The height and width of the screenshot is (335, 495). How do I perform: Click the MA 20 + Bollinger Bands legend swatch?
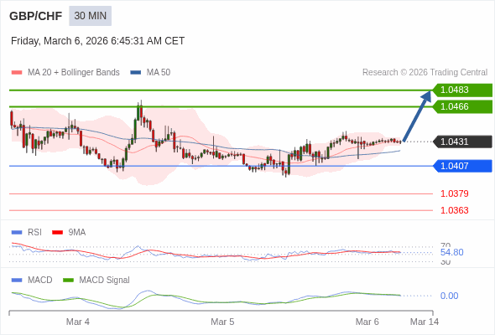tap(17, 73)
